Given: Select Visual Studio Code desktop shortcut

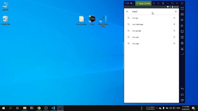Looking at the screenshot, I should 103,21.
